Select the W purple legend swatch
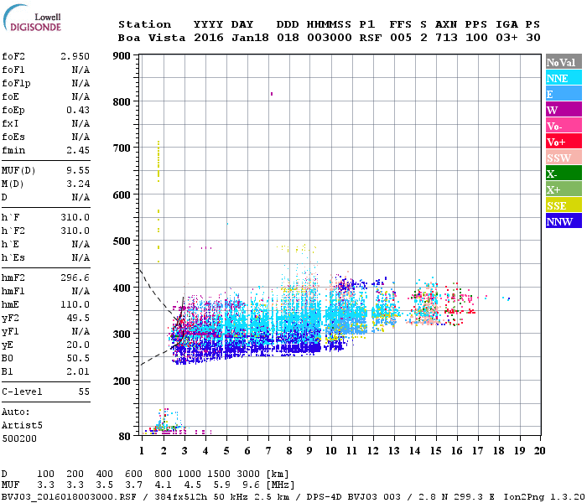The image size is (587, 503). pos(564,110)
